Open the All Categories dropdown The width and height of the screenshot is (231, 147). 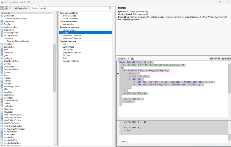point(22,8)
